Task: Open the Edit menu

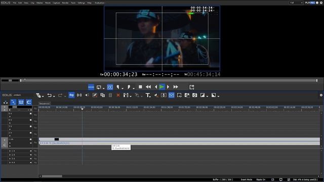Action: (20, 3)
